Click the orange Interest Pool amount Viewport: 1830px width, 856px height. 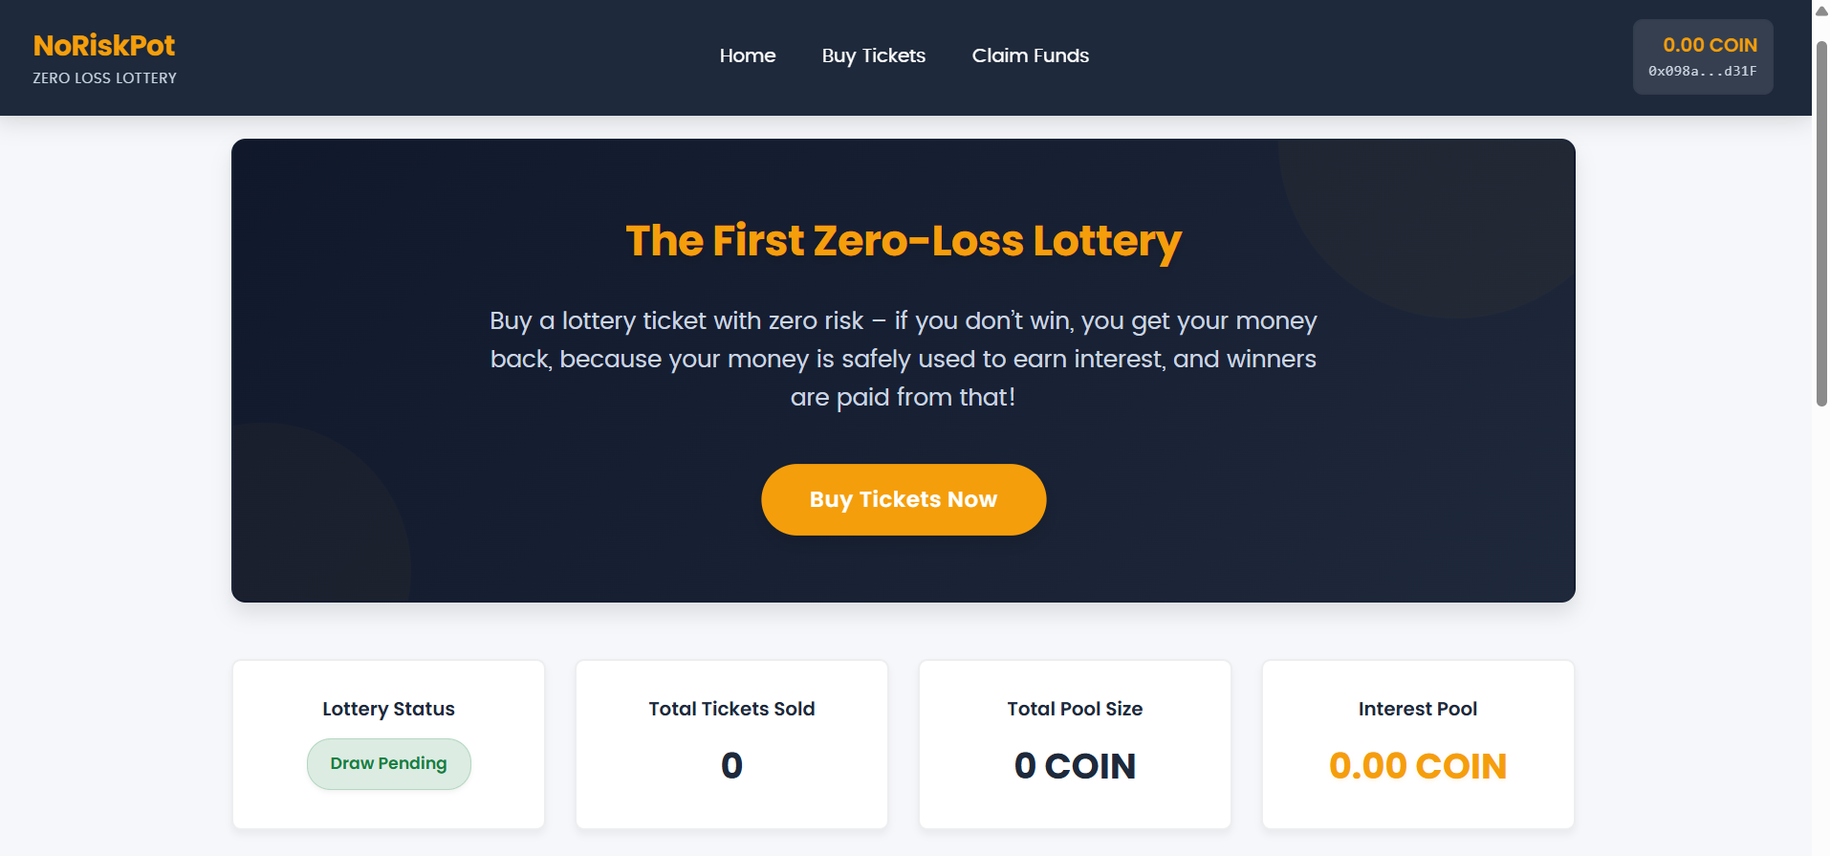tap(1418, 766)
